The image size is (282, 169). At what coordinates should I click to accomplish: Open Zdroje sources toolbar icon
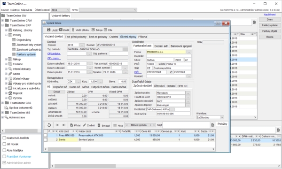point(93,30)
